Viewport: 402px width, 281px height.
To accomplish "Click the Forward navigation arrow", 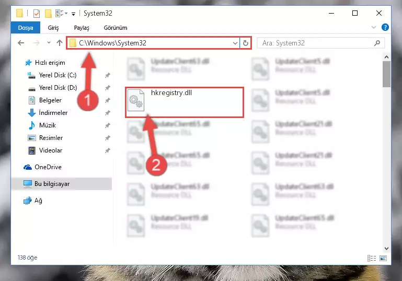I will pyautogui.click(x=36, y=43).
